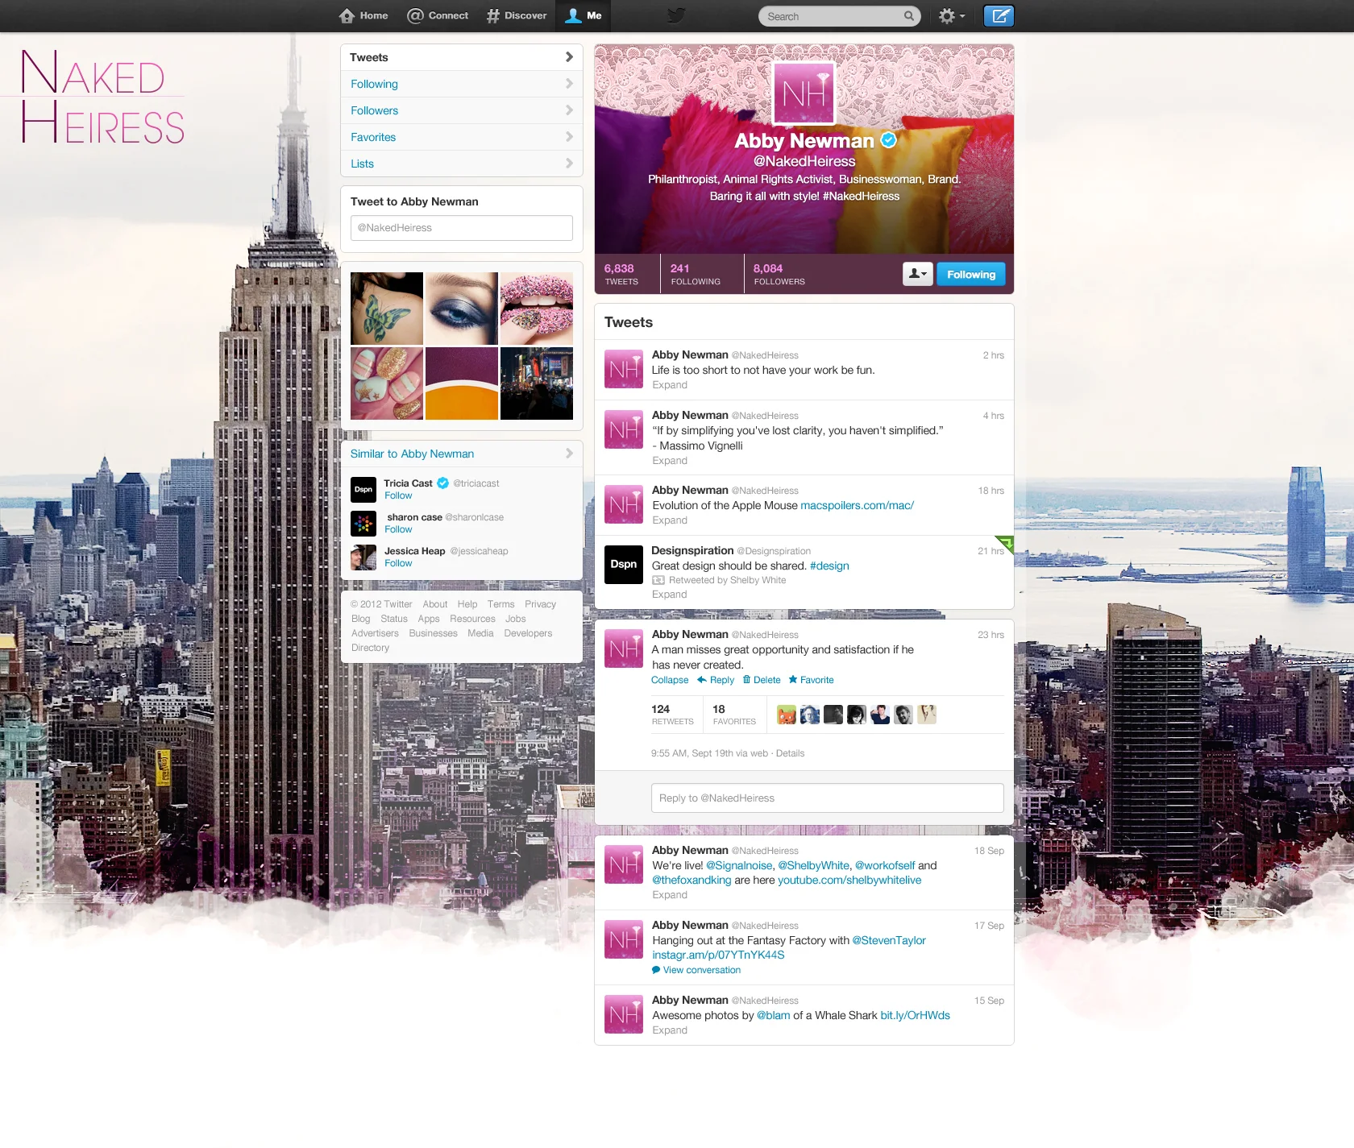View conversation on the Fantasy Factory tweet

[696, 970]
